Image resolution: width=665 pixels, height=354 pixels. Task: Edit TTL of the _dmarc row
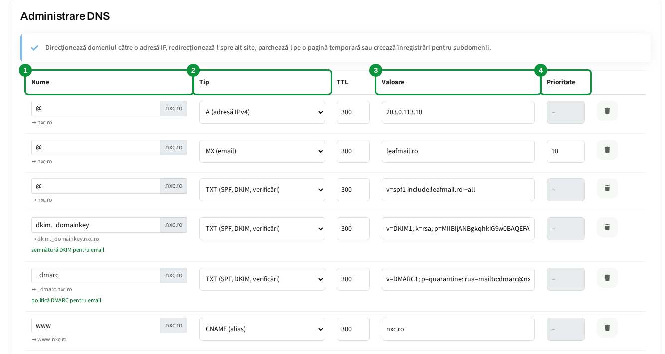tap(353, 279)
